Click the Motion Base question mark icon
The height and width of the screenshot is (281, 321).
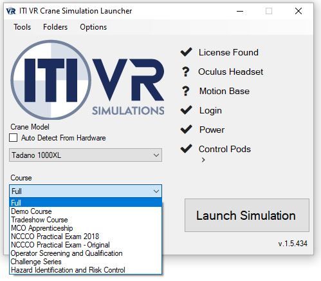pos(186,91)
